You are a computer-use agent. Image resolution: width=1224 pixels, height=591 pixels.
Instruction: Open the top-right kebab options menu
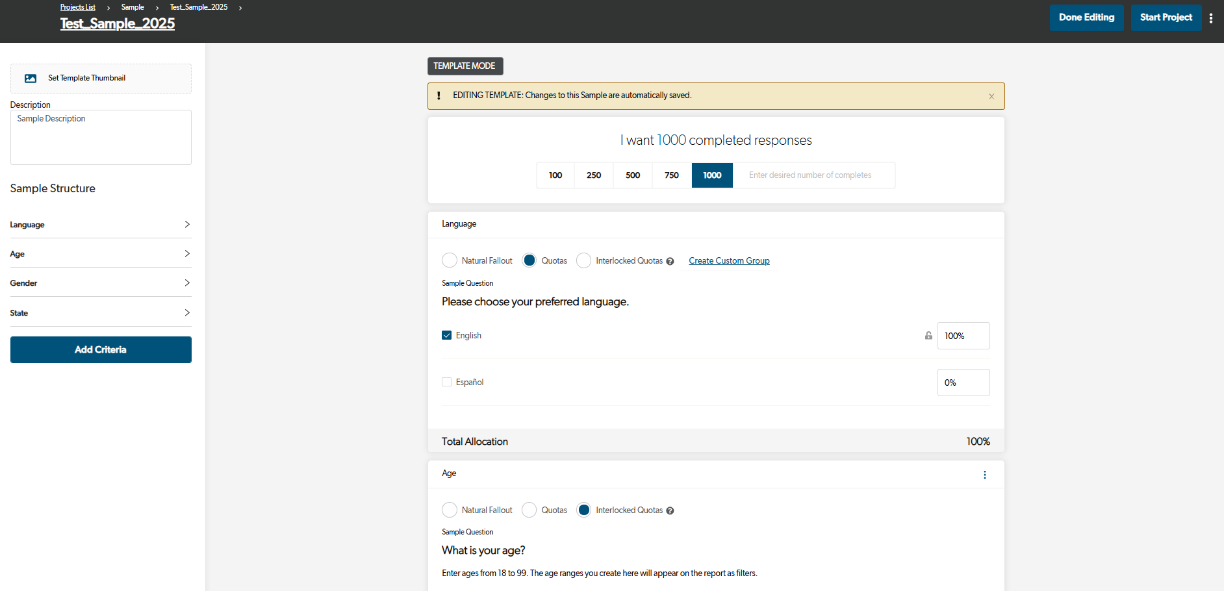pos(1211,18)
